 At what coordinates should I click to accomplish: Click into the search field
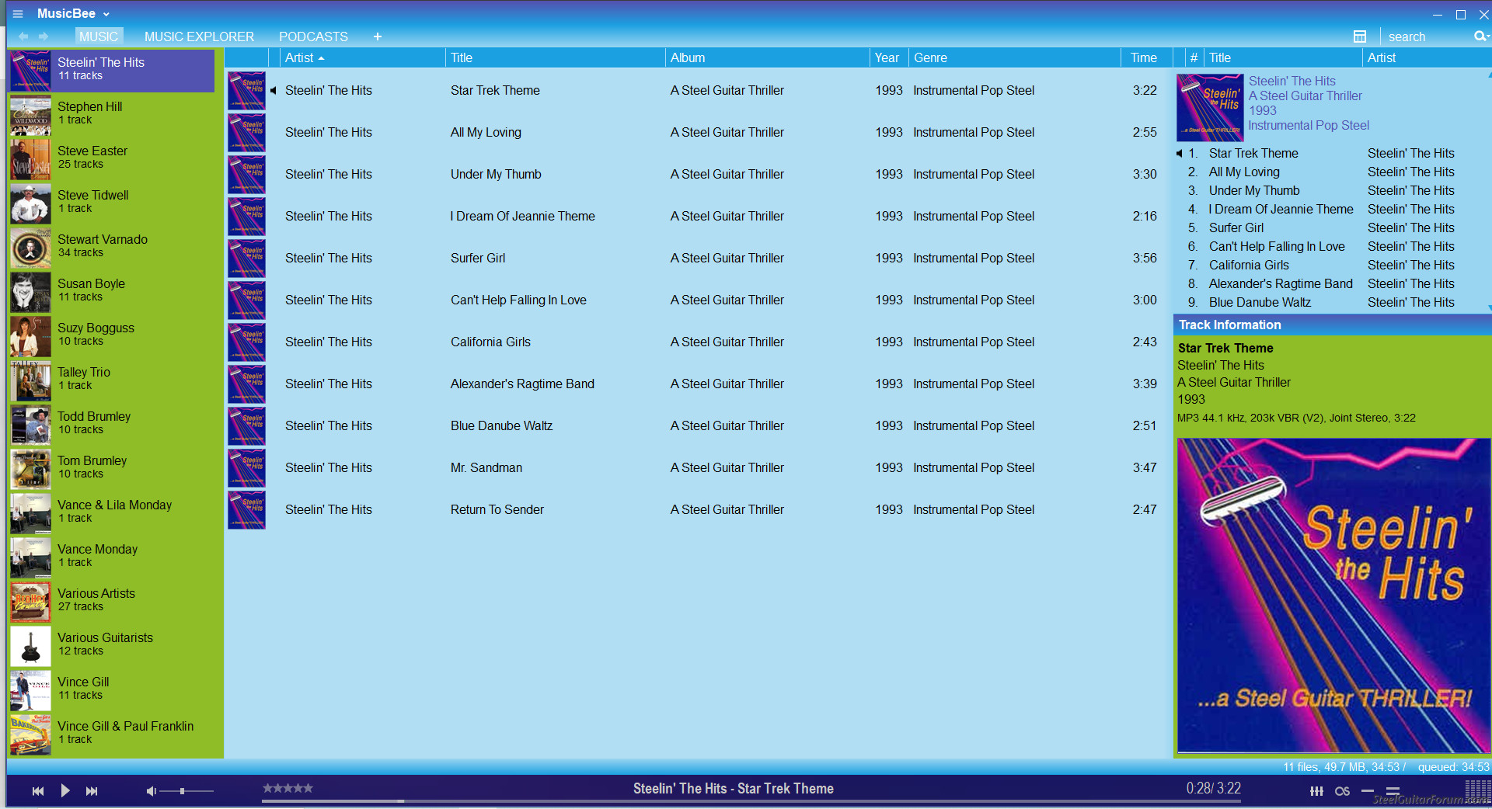click(x=1426, y=36)
